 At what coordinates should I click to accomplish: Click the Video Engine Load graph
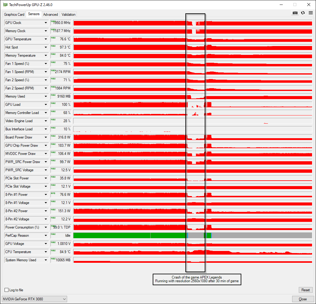tap(193, 121)
